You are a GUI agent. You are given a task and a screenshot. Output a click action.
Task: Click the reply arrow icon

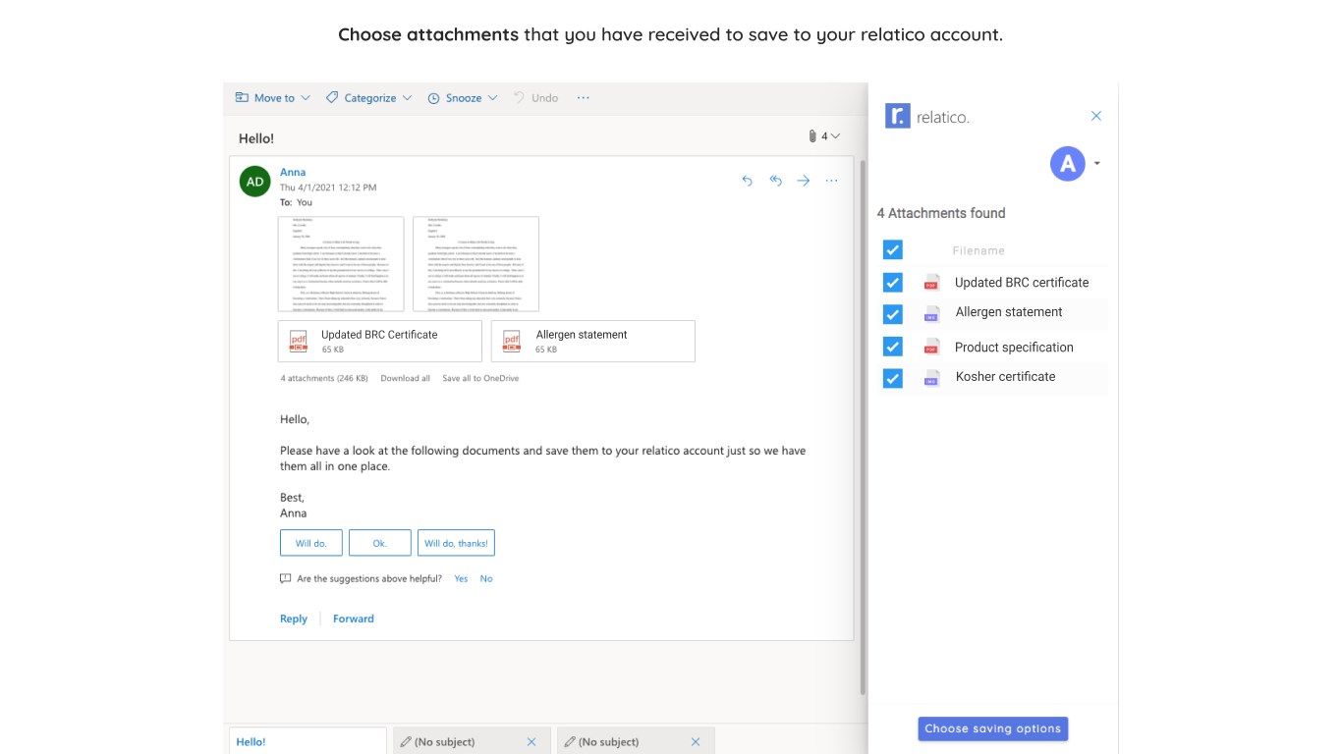point(748,181)
